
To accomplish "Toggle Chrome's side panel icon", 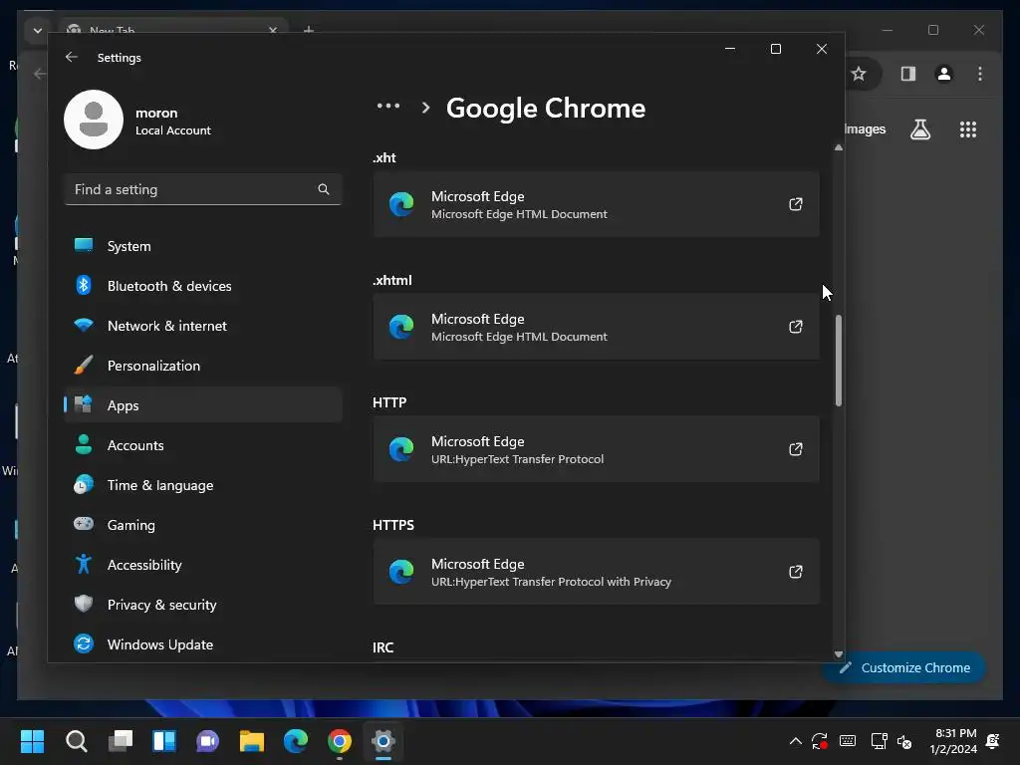I will [908, 74].
